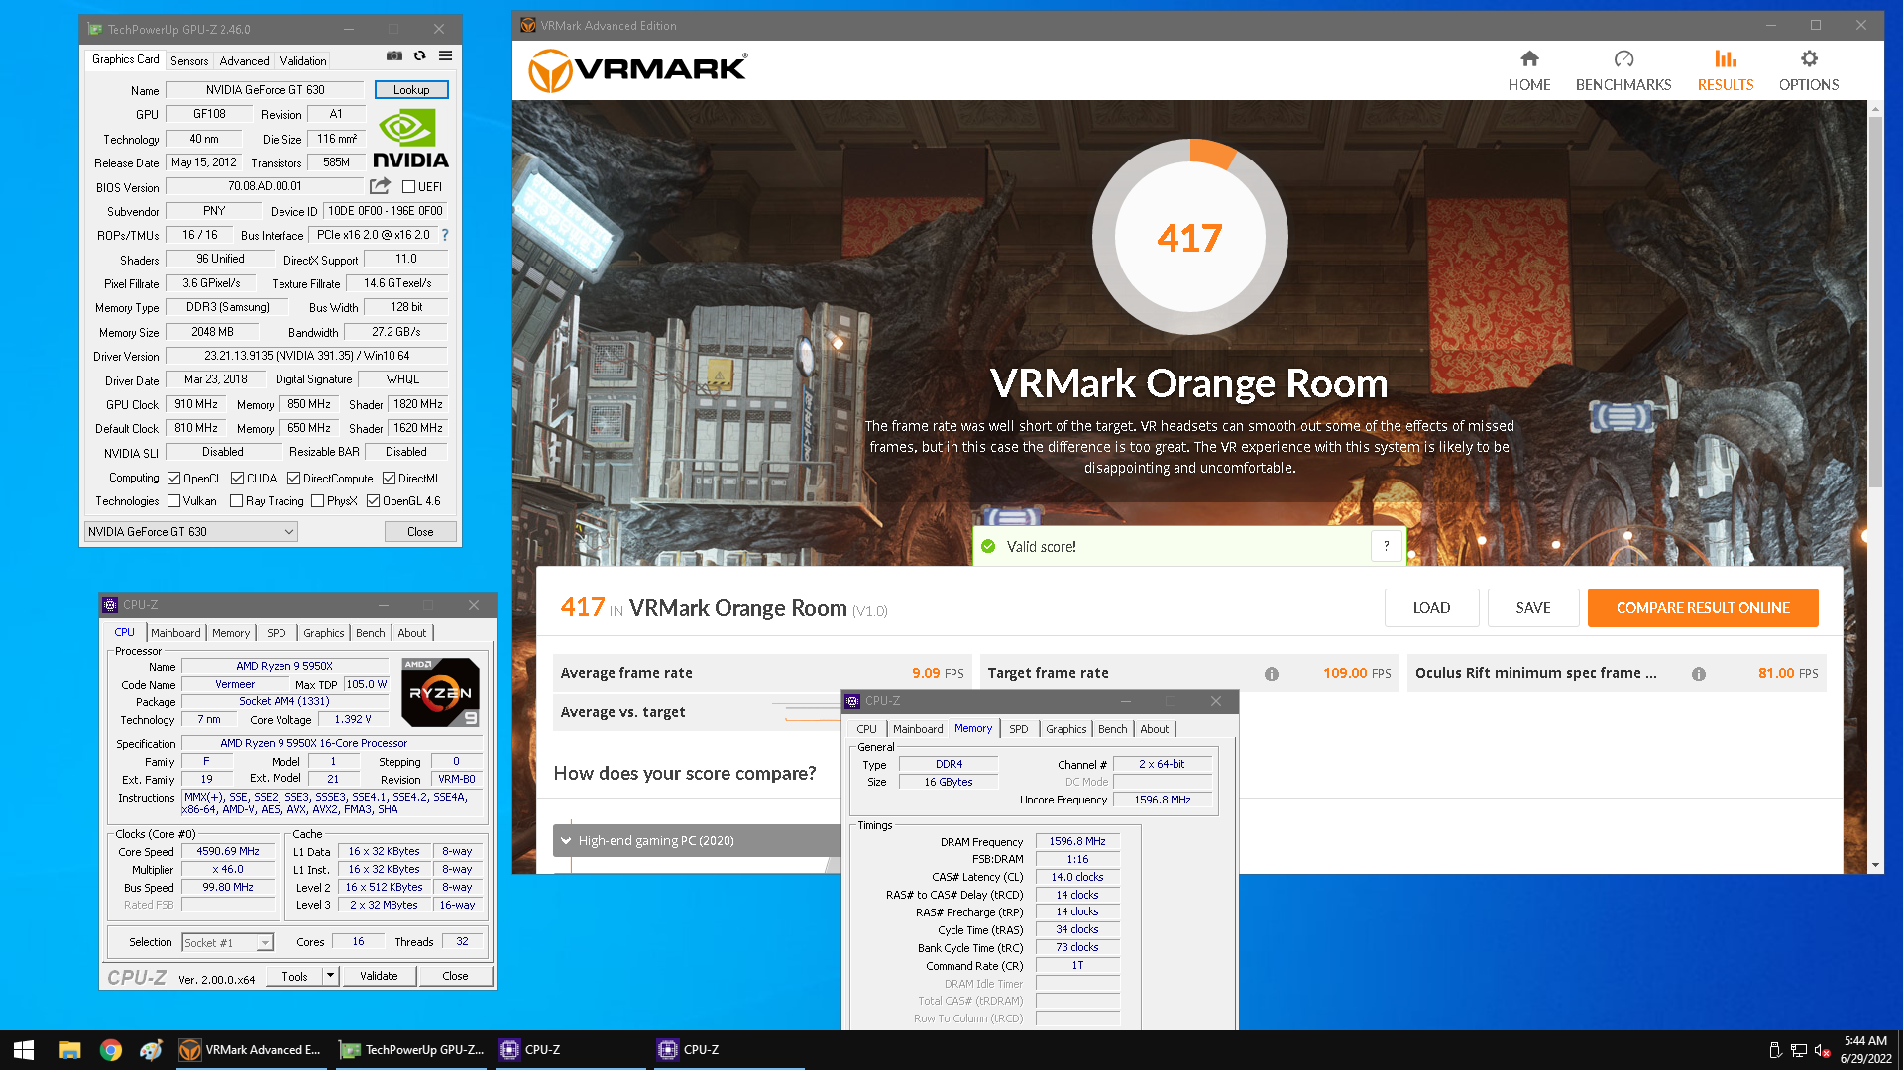This screenshot has width=1903, height=1070.
Task: Click the GPU Name field value
Action: pos(265,90)
